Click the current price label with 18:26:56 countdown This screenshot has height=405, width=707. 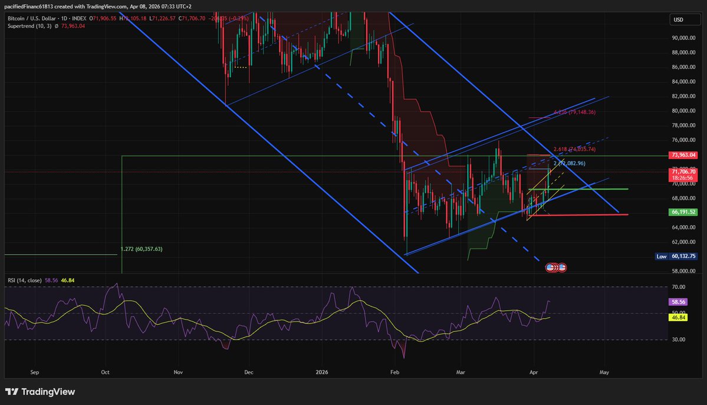point(683,174)
